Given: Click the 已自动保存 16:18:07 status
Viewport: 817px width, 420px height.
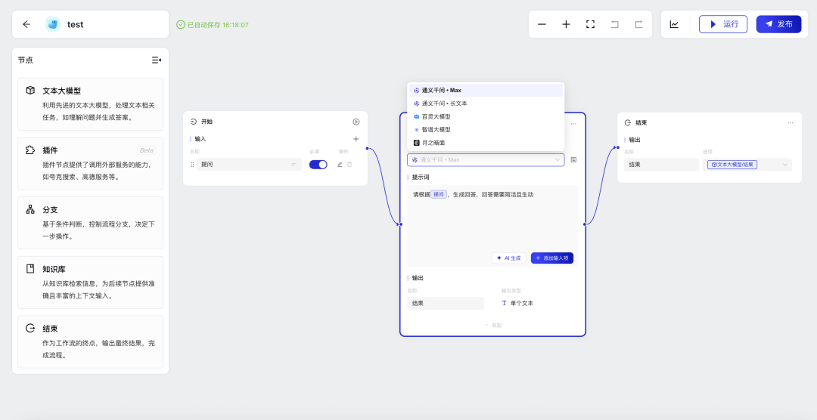Looking at the screenshot, I should tap(213, 24).
